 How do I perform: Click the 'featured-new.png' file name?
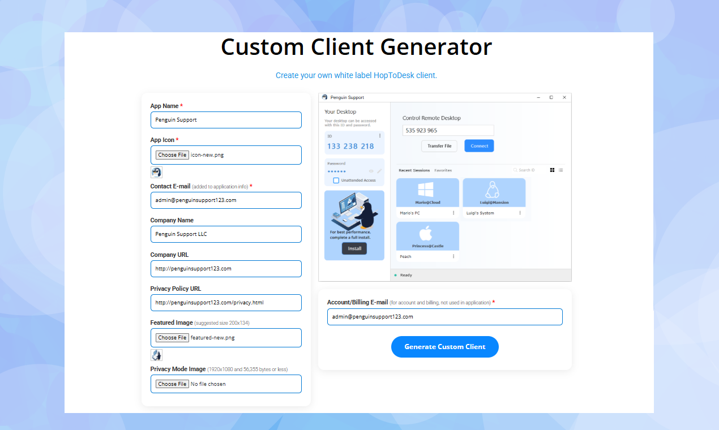point(213,338)
